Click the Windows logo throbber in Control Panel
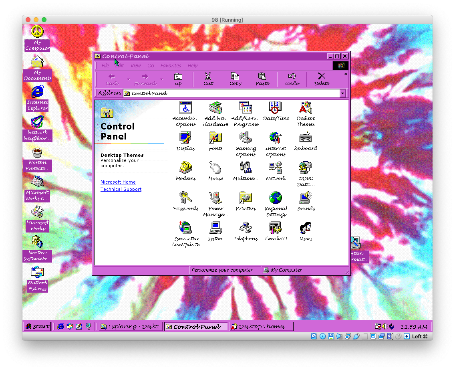The image size is (455, 370). [x=341, y=66]
